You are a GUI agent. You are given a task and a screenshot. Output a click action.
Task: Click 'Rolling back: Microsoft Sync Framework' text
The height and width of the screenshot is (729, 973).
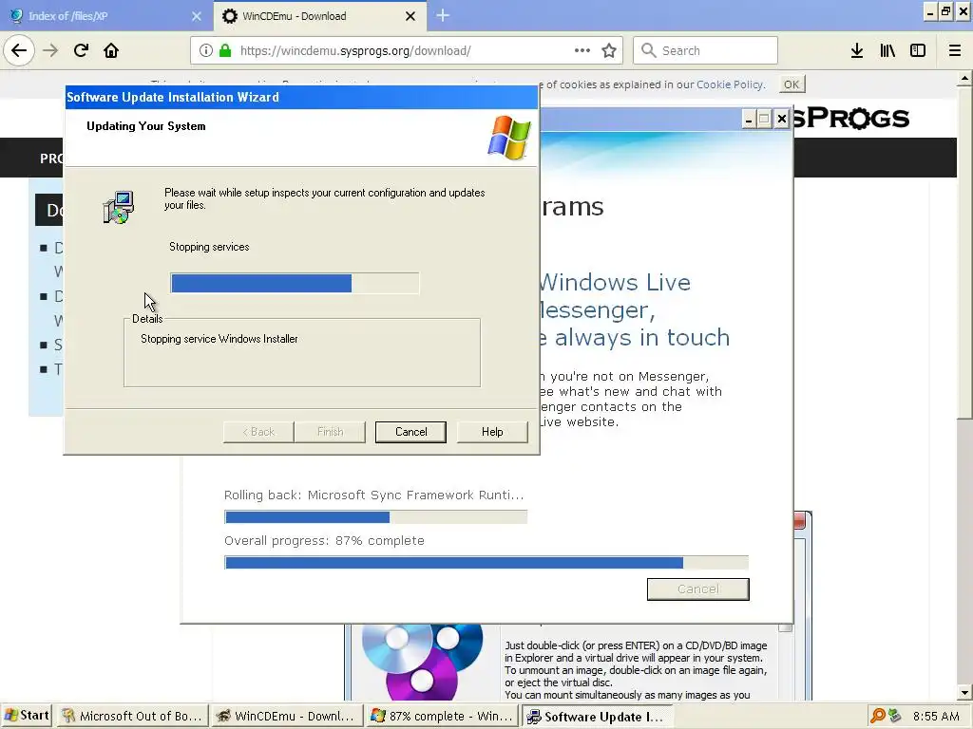[373, 495]
